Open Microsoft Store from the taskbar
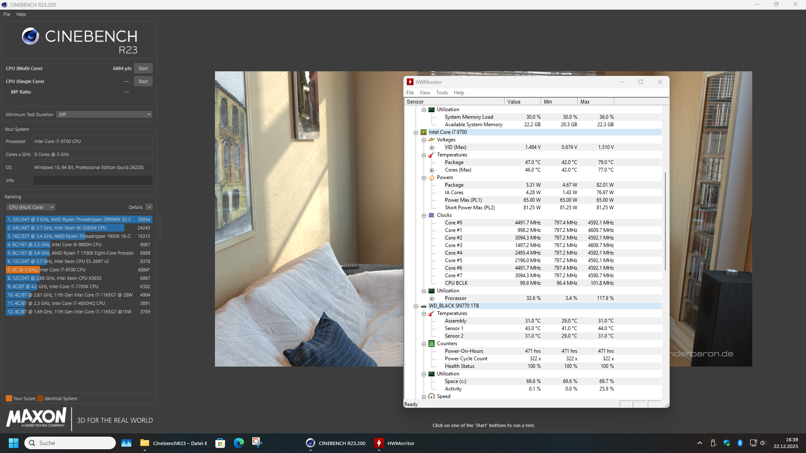Image resolution: width=806 pixels, height=453 pixels. click(220, 443)
